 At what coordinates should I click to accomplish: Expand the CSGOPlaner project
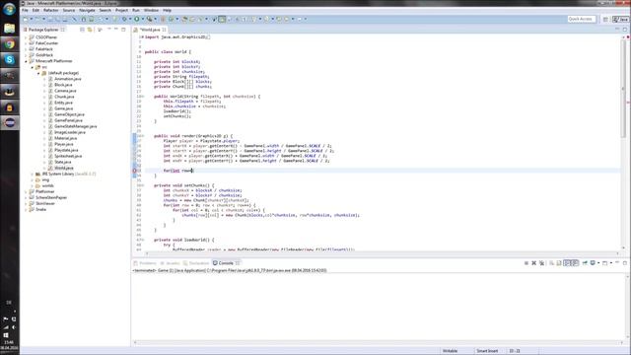coord(27,37)
